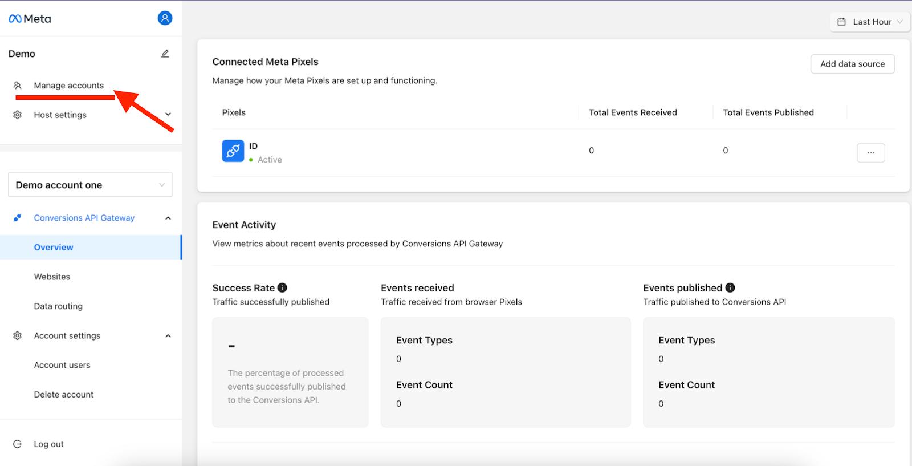Open the Last Hour time range dropdown
Viewport: 912px width, 466px height.
[869, 22]
